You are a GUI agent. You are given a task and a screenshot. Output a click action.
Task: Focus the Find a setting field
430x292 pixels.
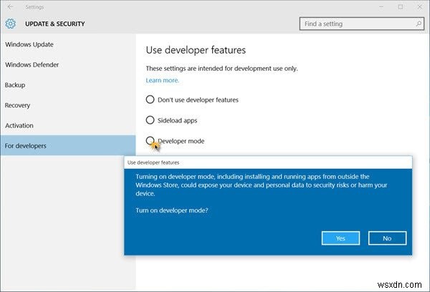(362, 24)
